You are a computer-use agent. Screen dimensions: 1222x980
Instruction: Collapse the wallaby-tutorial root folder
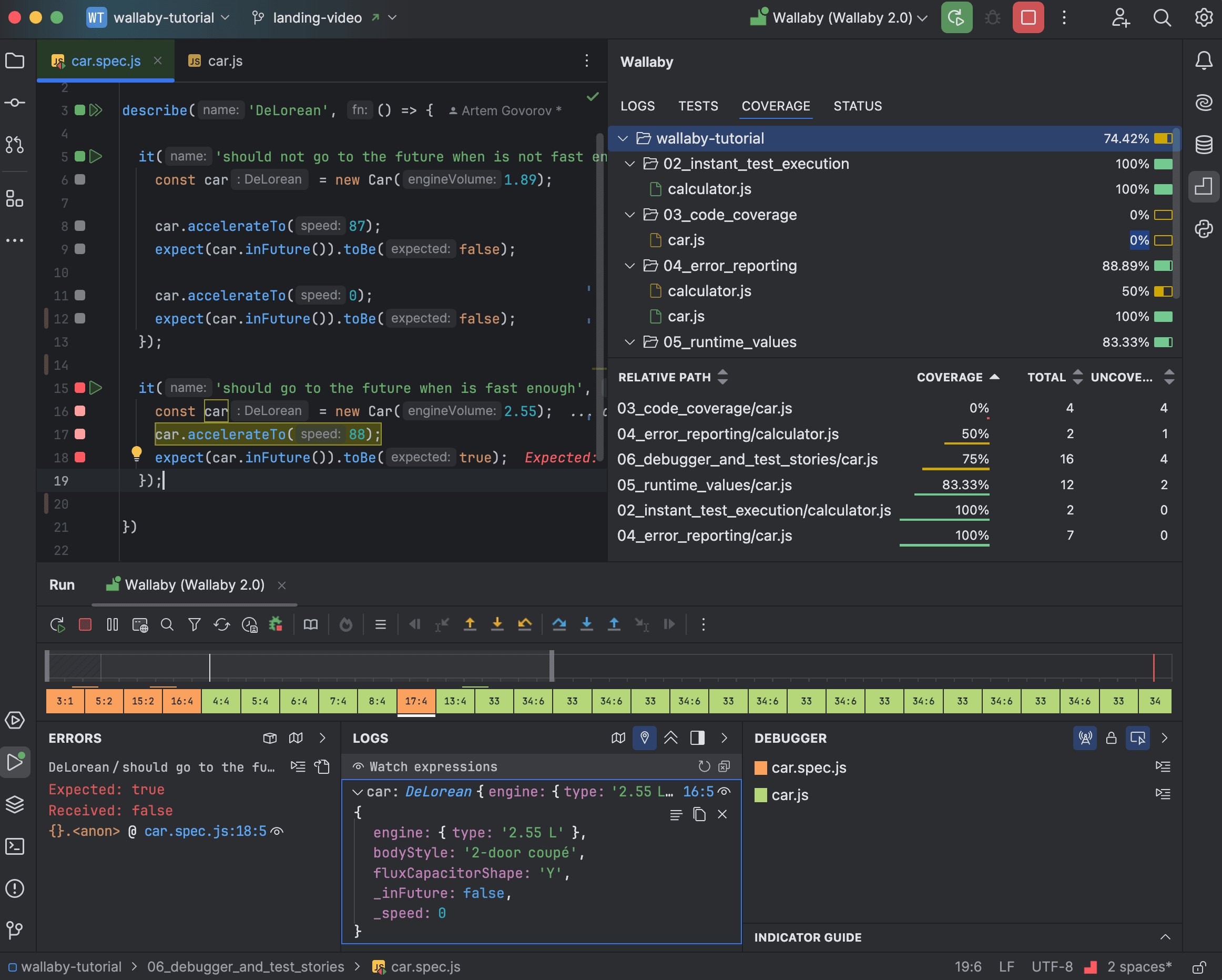coord(623,138)
